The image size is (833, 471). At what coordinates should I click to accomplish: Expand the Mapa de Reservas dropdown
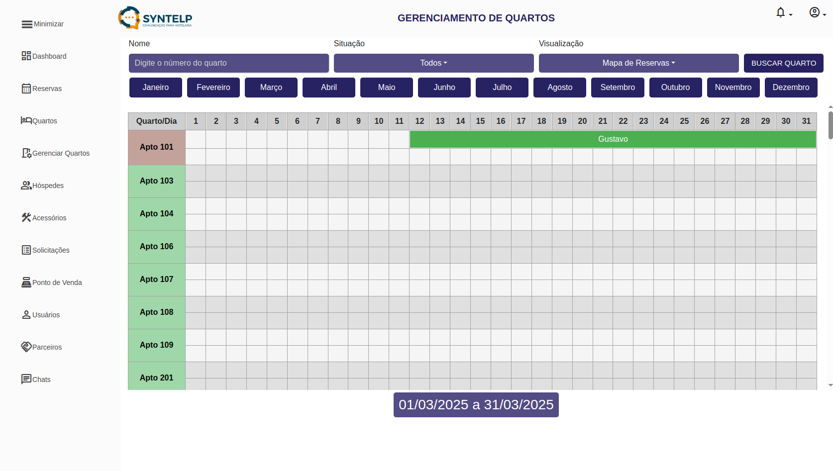coord(638,63)
